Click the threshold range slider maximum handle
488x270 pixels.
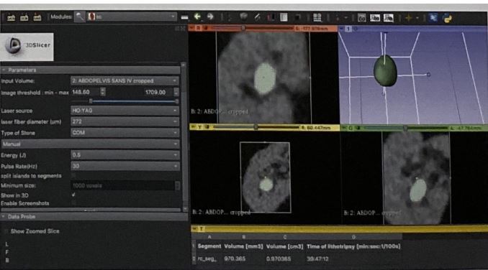177,101
